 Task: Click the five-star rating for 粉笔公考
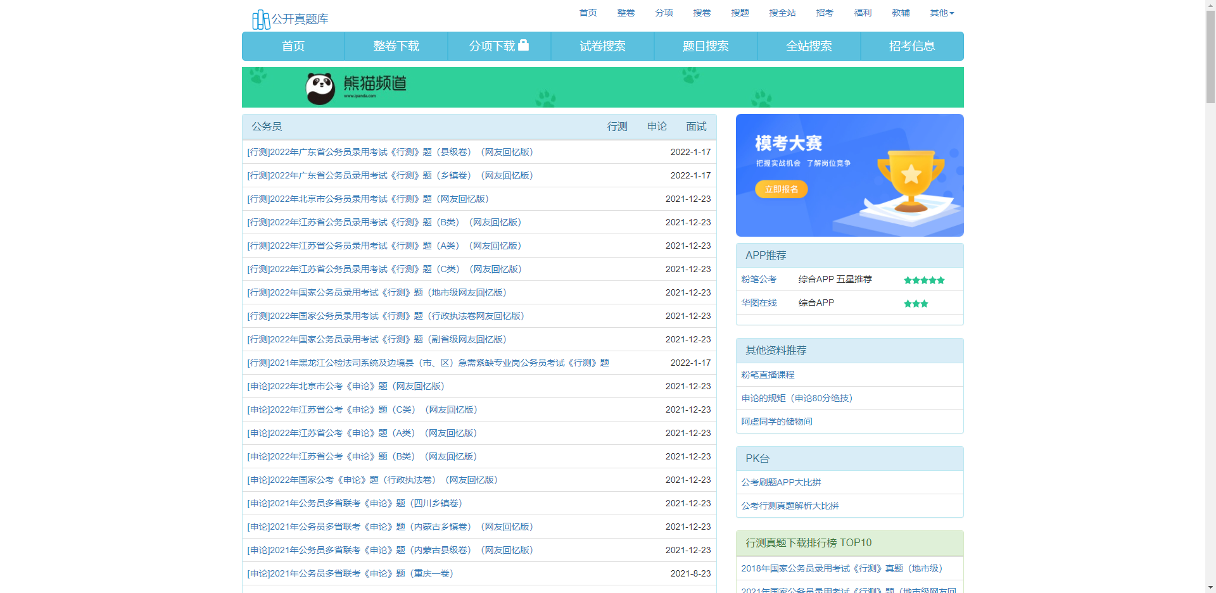(923, 280)
